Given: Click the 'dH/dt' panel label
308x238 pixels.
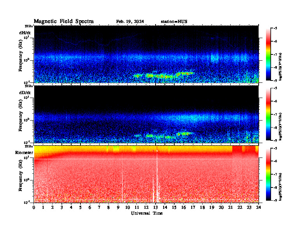Looking at the screenshot, I should (x=25, y=33).
